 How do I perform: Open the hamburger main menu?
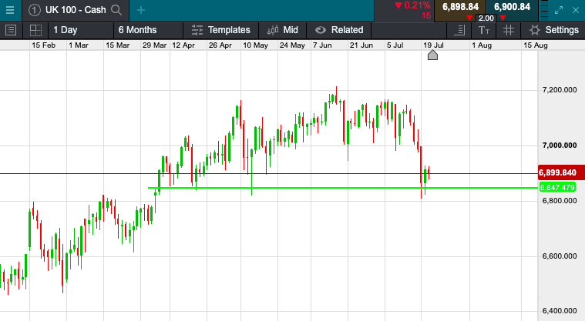(10, 10)
